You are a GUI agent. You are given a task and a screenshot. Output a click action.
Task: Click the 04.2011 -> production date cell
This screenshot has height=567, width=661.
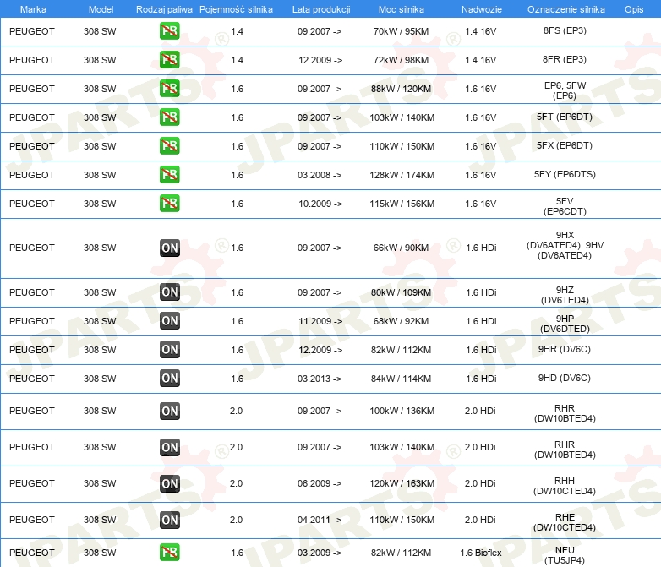(x=320, y=520)
